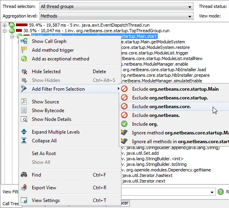The width and height of the screenshot is (229, 208).
Task: Select the Dependency.getName row
Action: tap(166, 170)
